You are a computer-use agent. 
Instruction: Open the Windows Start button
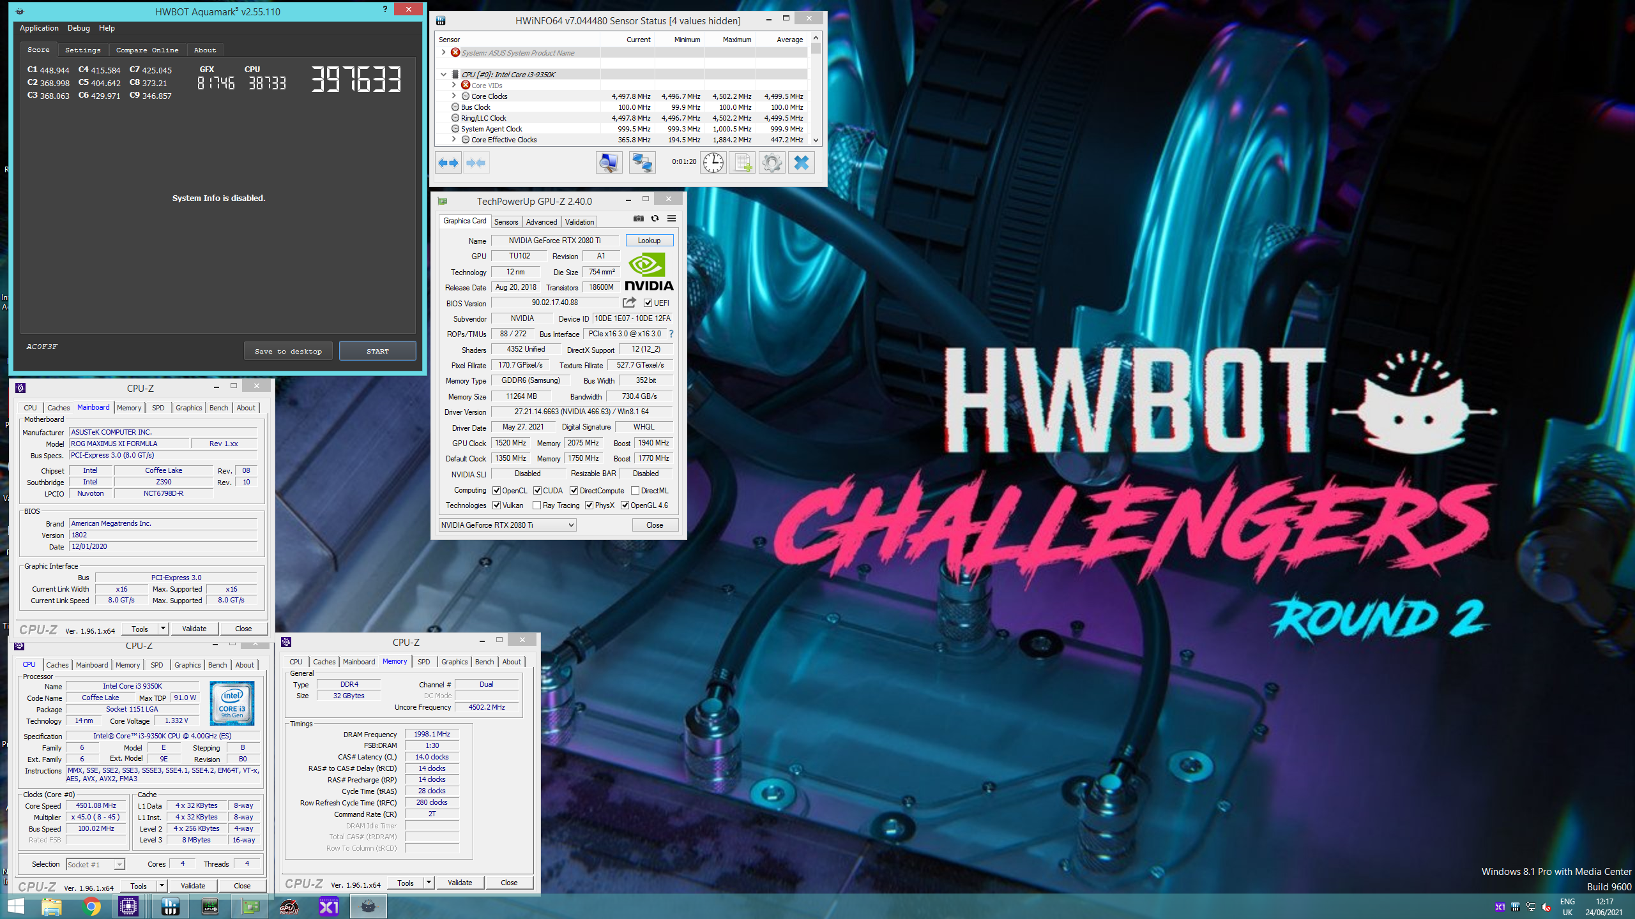point(15,906)
